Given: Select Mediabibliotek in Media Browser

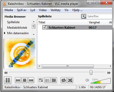Looking at the screenshot, I should 17,28.
